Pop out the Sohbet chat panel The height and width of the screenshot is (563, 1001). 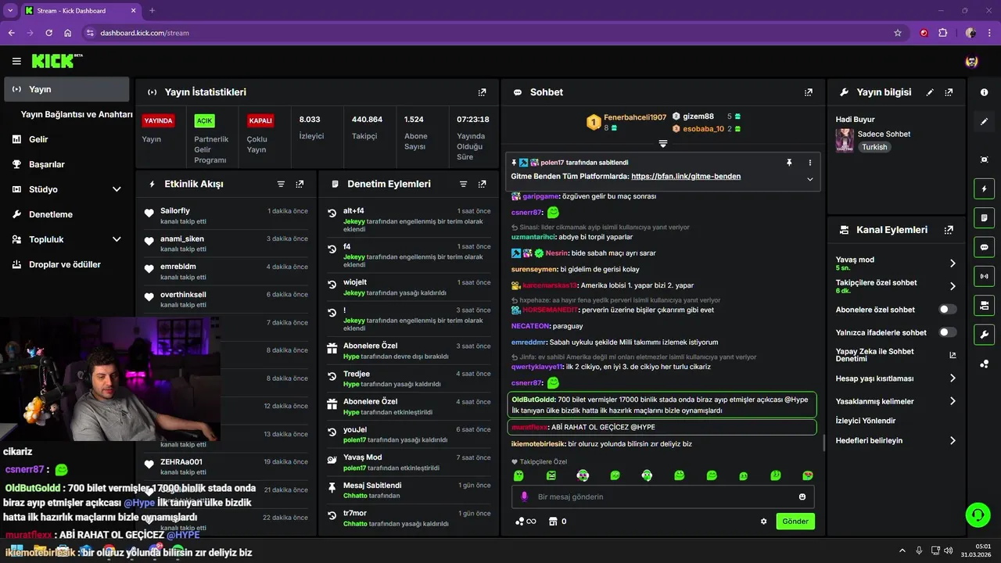click(808, 92)
